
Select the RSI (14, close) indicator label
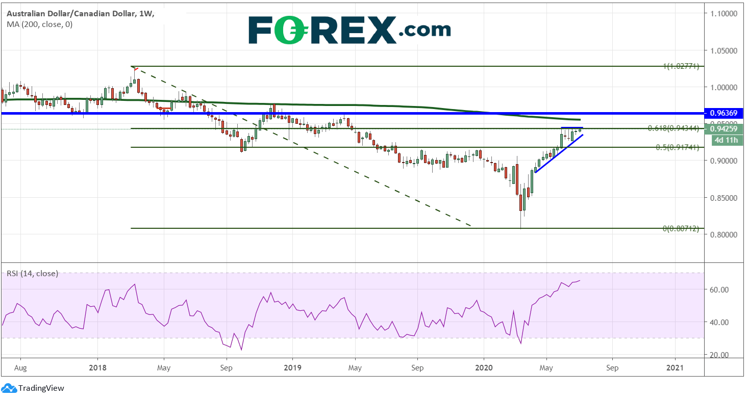point(32,274)
